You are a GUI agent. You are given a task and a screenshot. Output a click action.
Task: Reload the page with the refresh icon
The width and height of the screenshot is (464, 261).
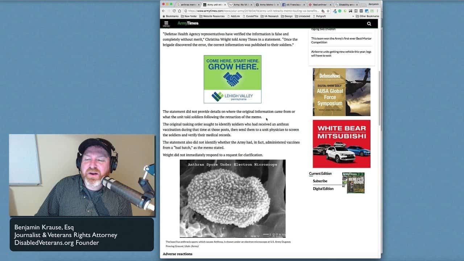(174, 11)
